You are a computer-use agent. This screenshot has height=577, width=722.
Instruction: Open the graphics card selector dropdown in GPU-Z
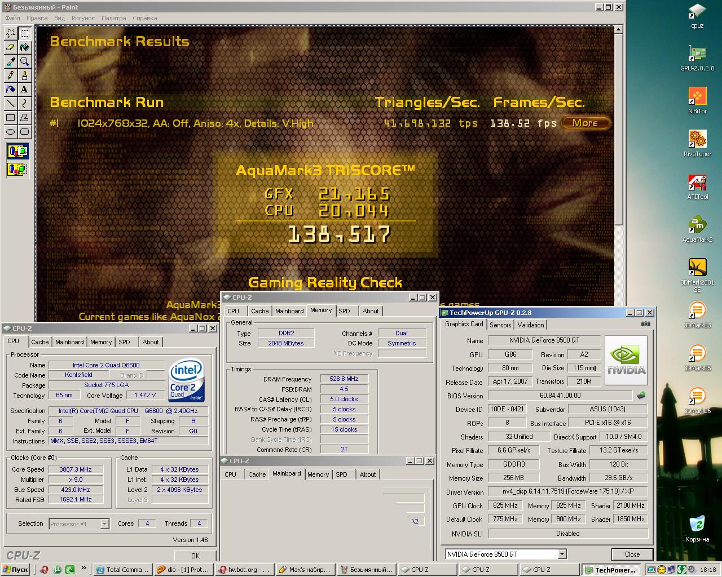tap(562, 554)
